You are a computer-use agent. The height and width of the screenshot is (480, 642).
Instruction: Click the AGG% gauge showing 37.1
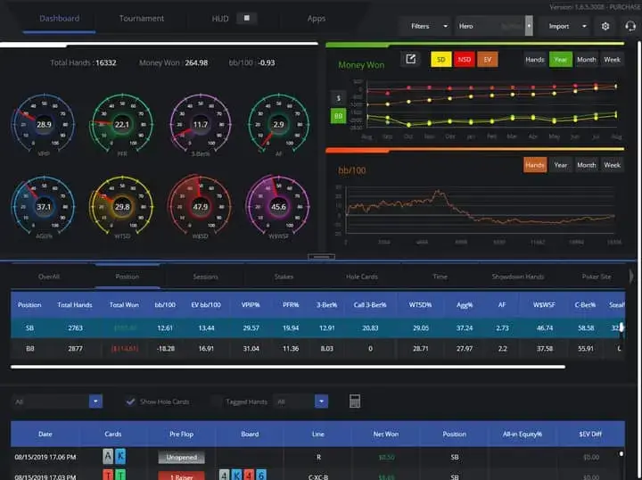point(44,207)
